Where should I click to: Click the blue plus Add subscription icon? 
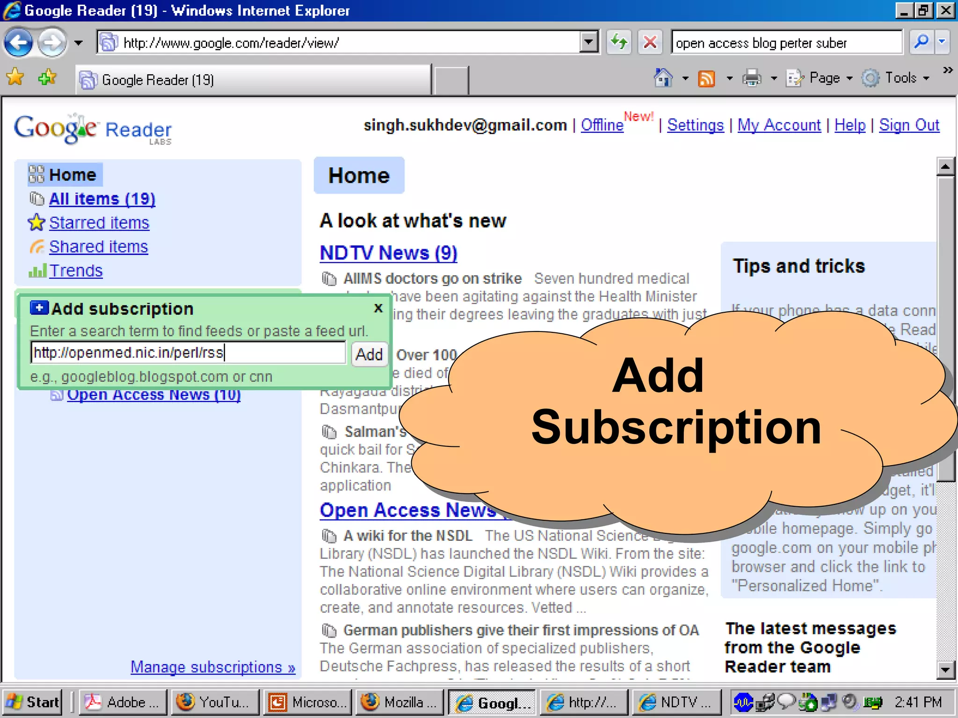point(39,308)
